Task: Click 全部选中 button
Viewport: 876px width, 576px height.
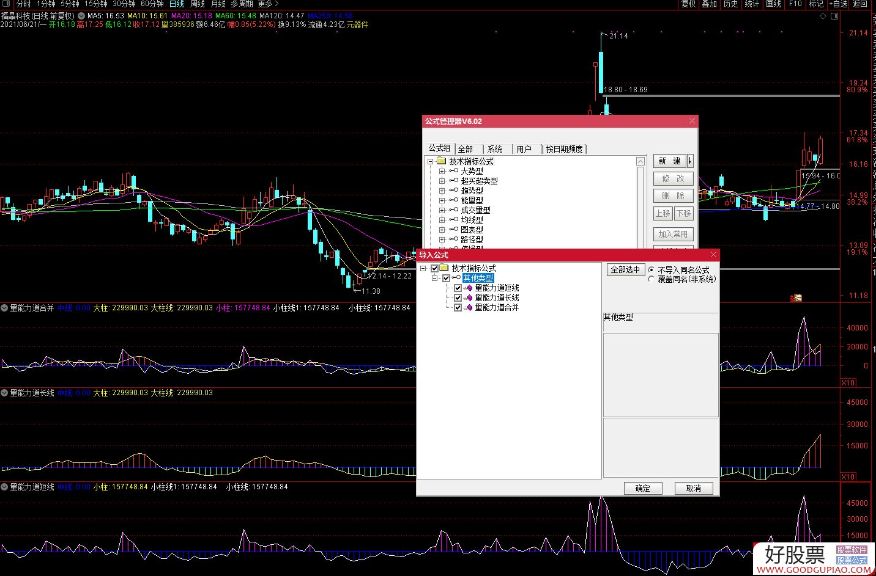Action: 625,269
